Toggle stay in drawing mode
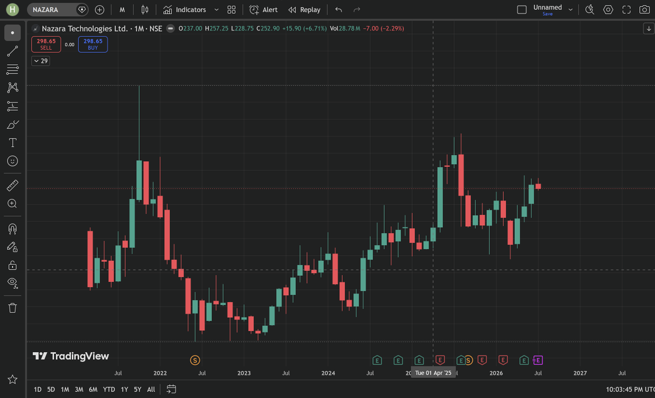The width and height of the screenshot is (655, 398). (x=13, y=246)
